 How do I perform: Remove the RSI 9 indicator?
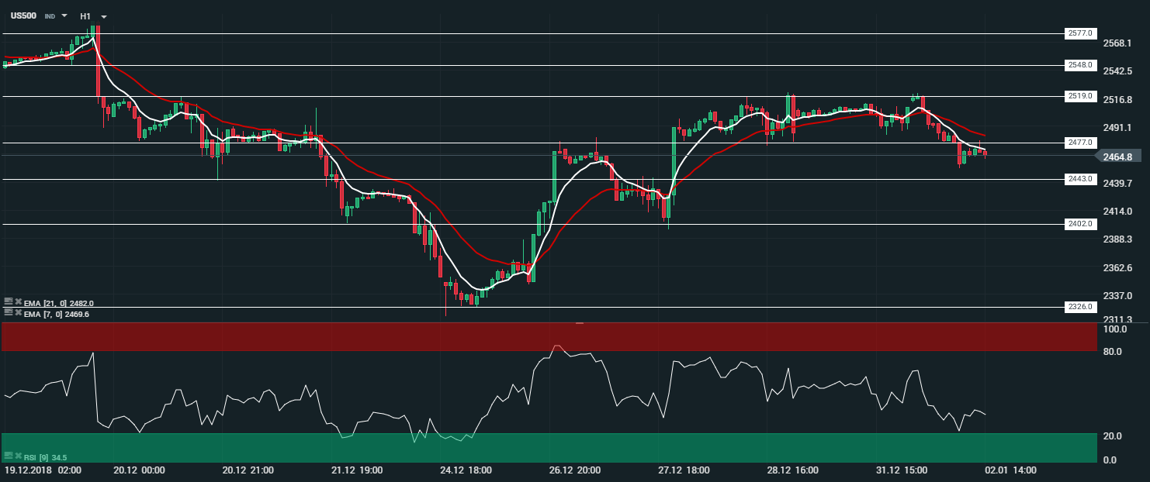18,456
